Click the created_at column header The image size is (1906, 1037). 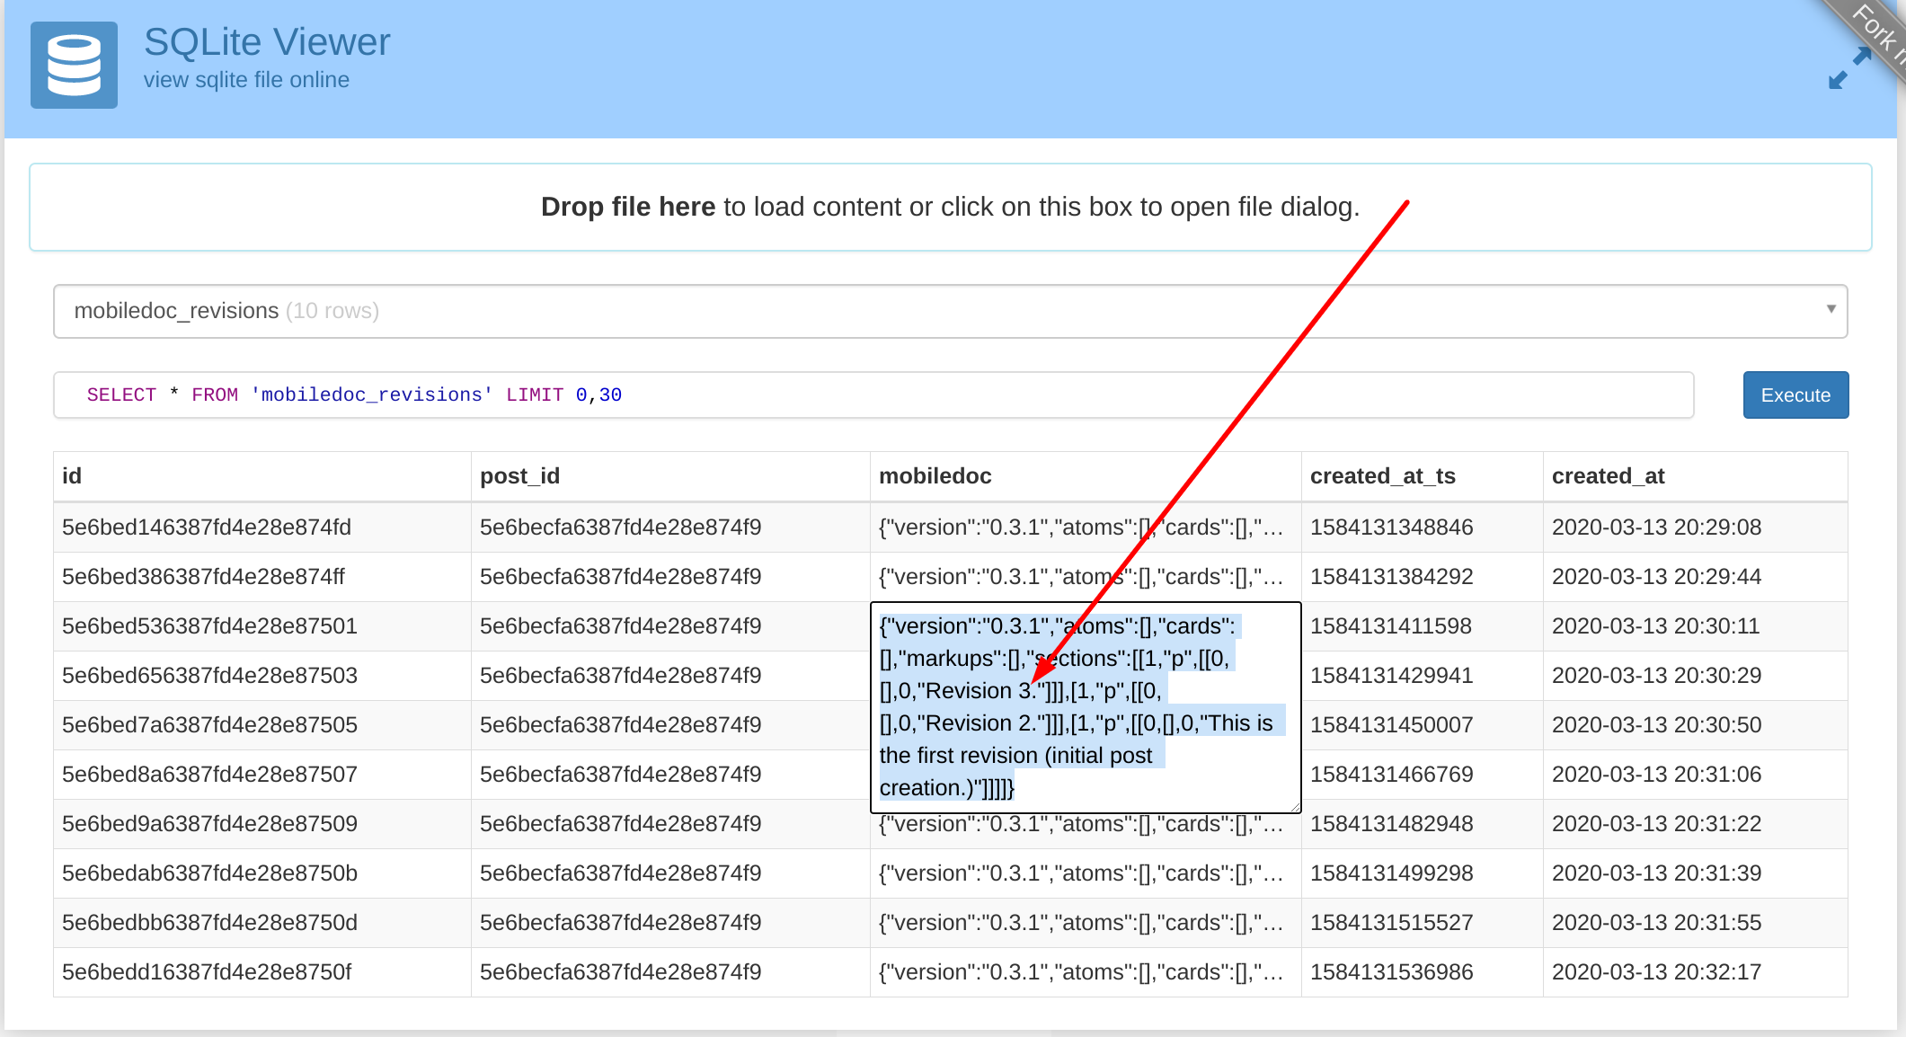click(x=1695, y=476)
